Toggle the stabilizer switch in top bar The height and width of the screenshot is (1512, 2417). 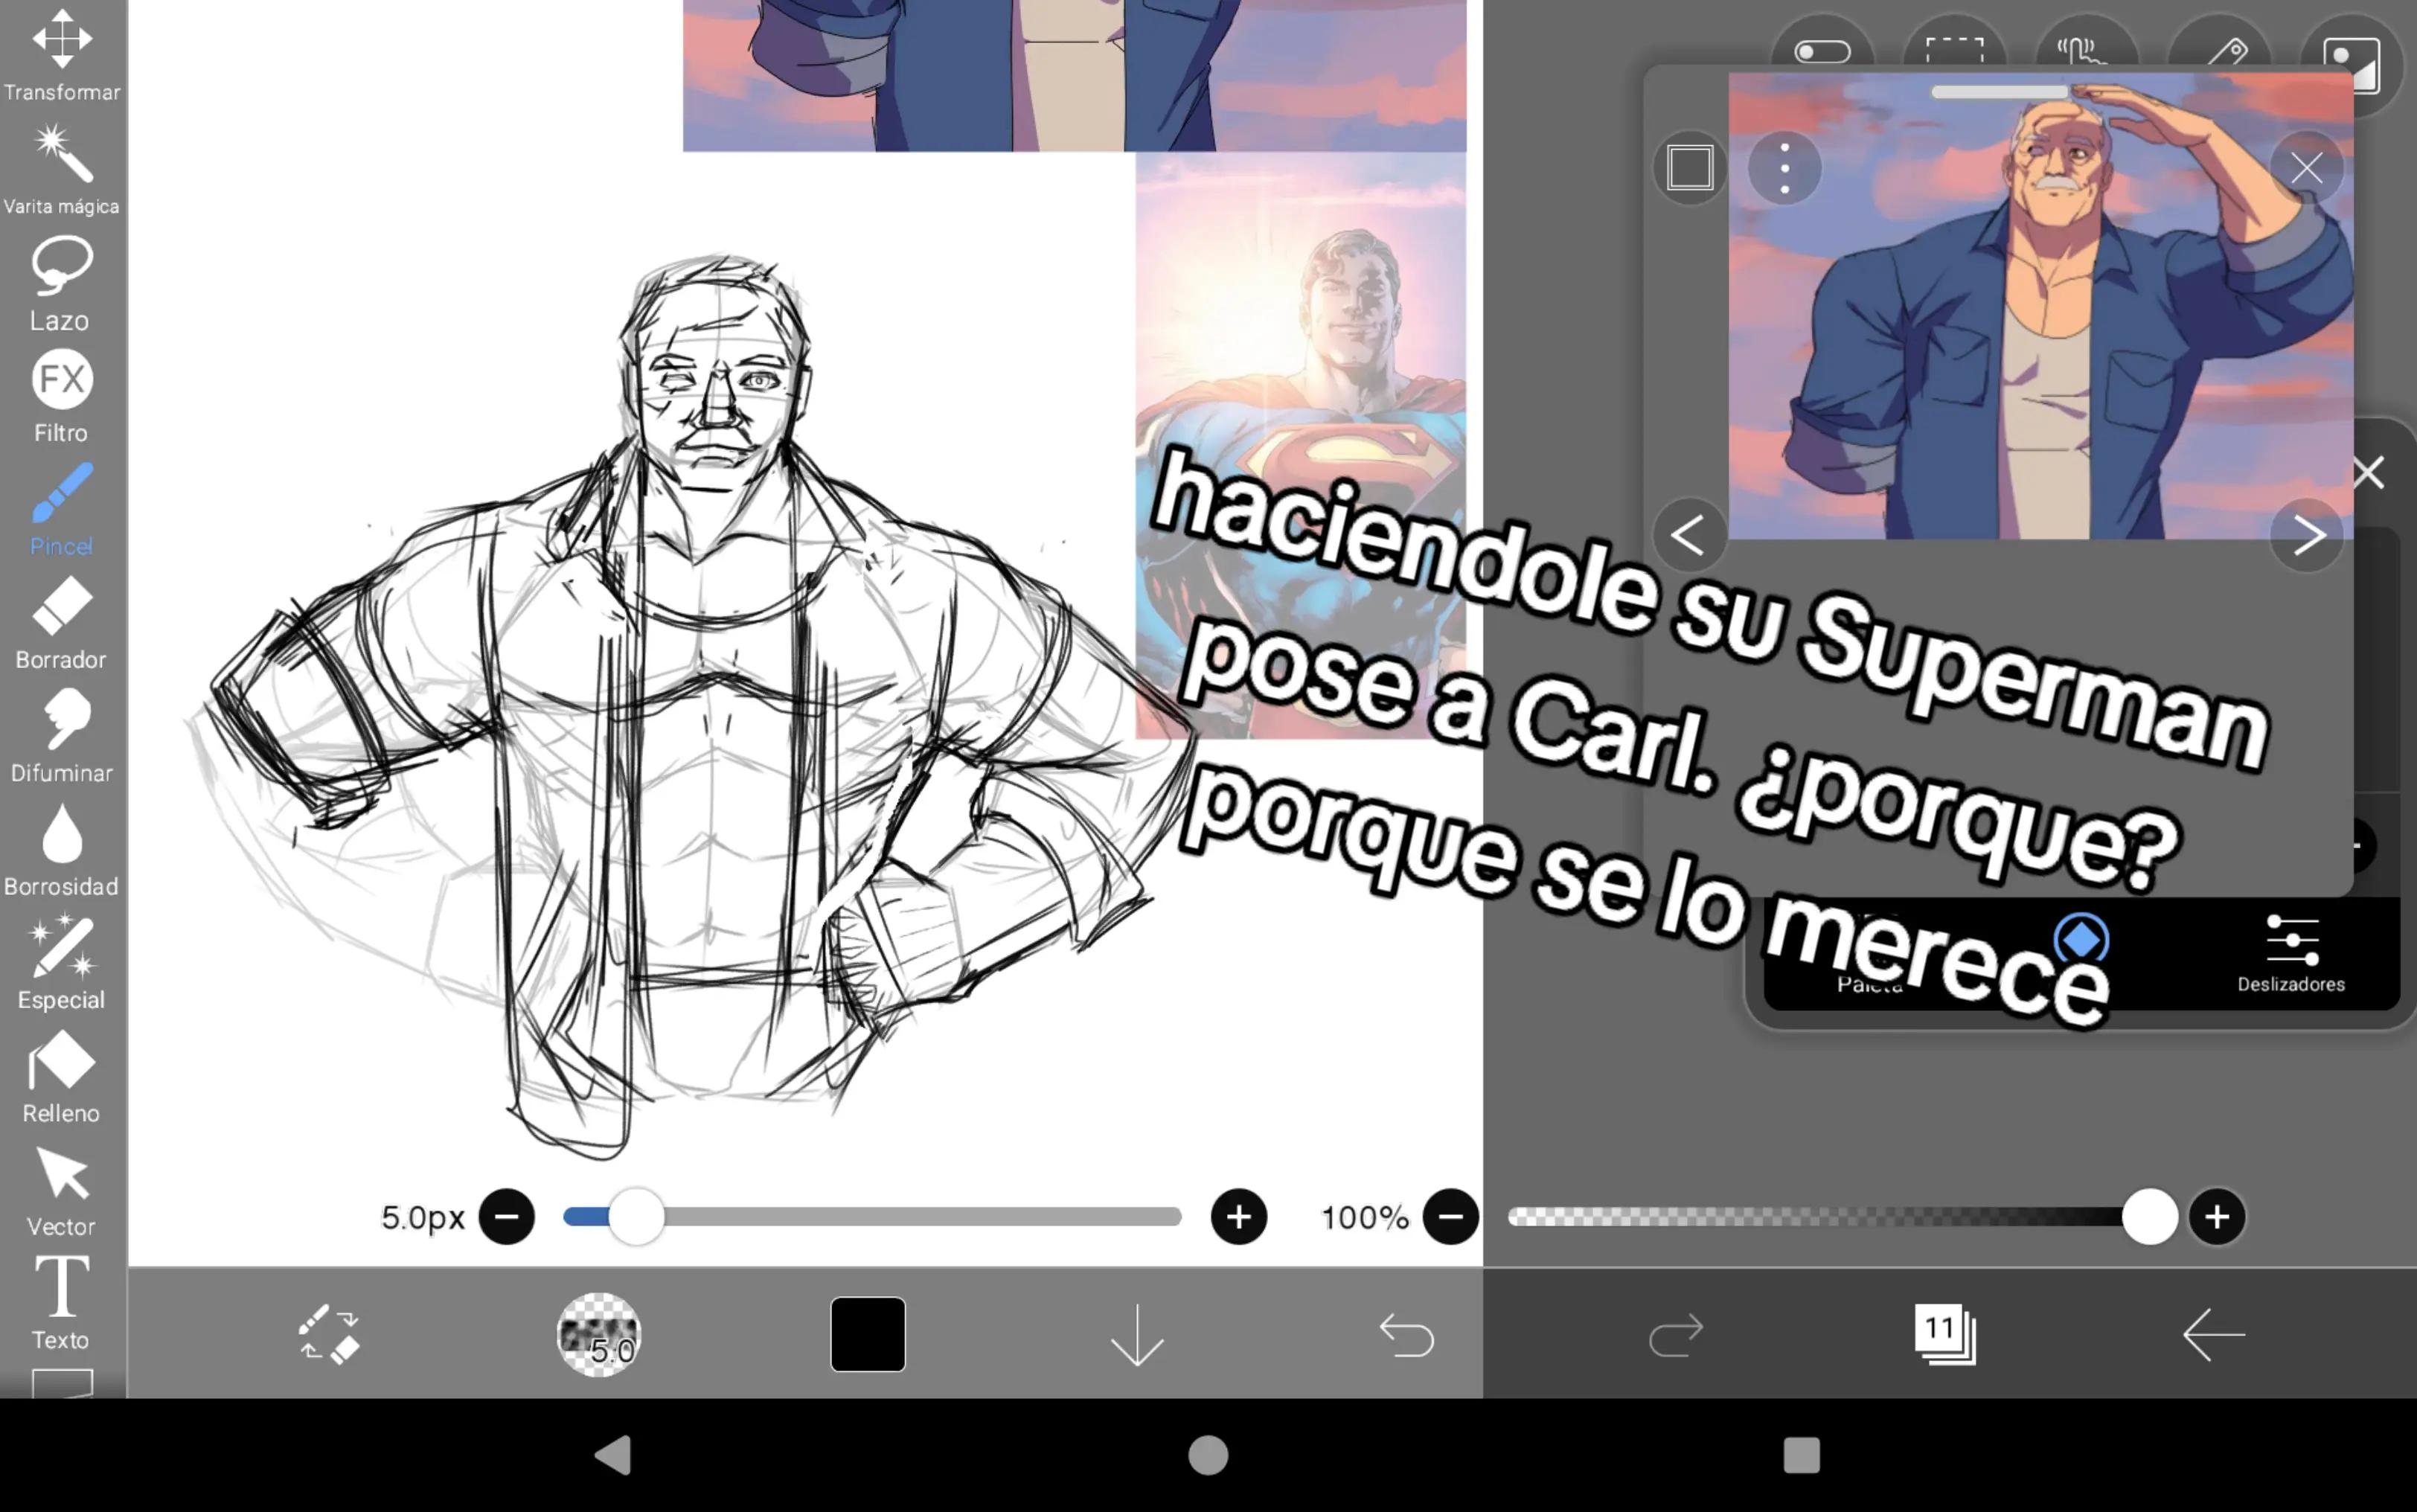click(1822, 51)
